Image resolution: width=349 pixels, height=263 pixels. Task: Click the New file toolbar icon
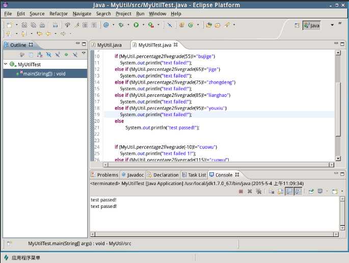(9, 25)
